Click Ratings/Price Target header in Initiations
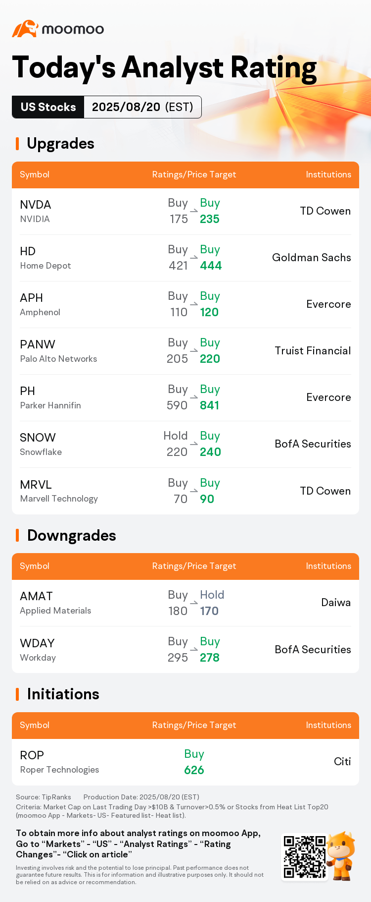This screenshot has width=371, height=902. 194,725
